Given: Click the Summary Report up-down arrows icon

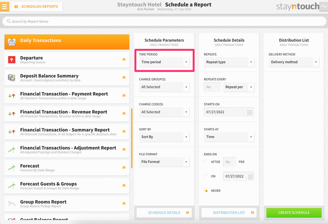Looking at the screenshot, I should pyautogui.click(x=12, y=132).
